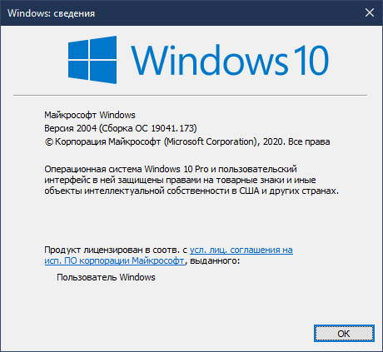Open the 'усл. лиц. соглашения на' link
This screenshot has height=352, width=383.
click(x=241, y=250)
